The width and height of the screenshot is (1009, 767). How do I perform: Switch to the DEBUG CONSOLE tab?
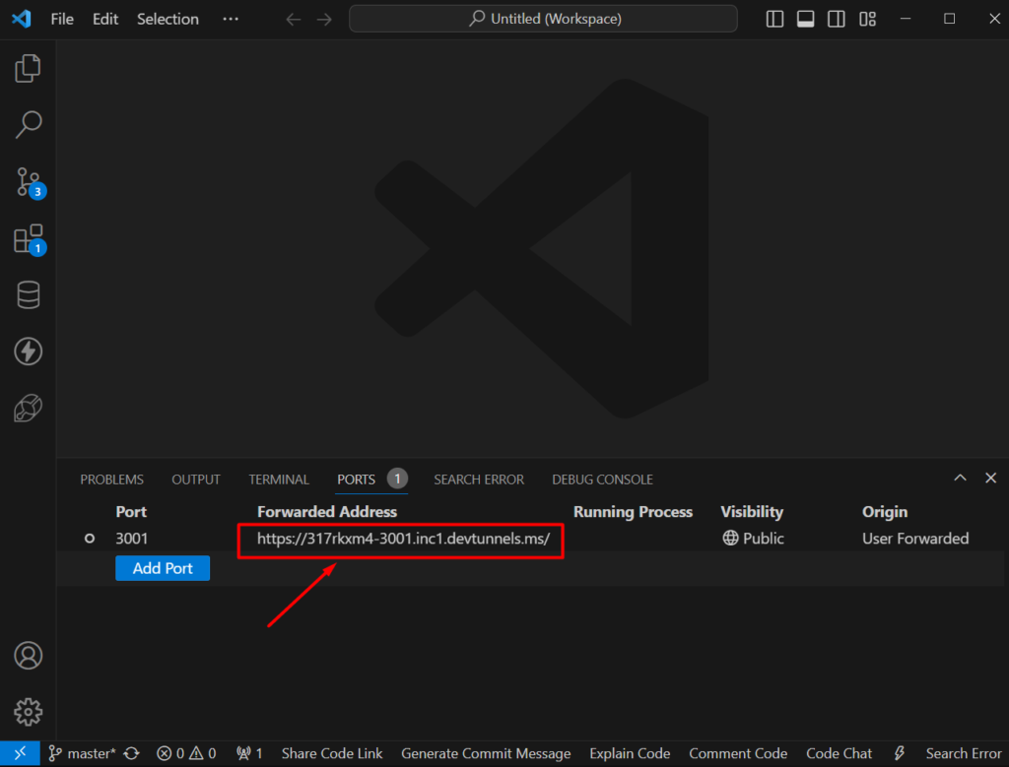(602, 479)
